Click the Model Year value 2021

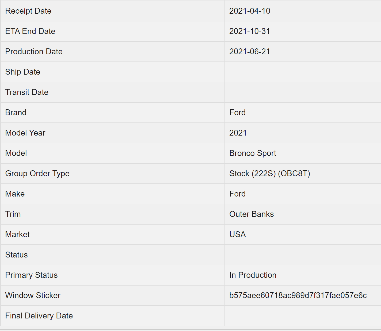(238, 133)
